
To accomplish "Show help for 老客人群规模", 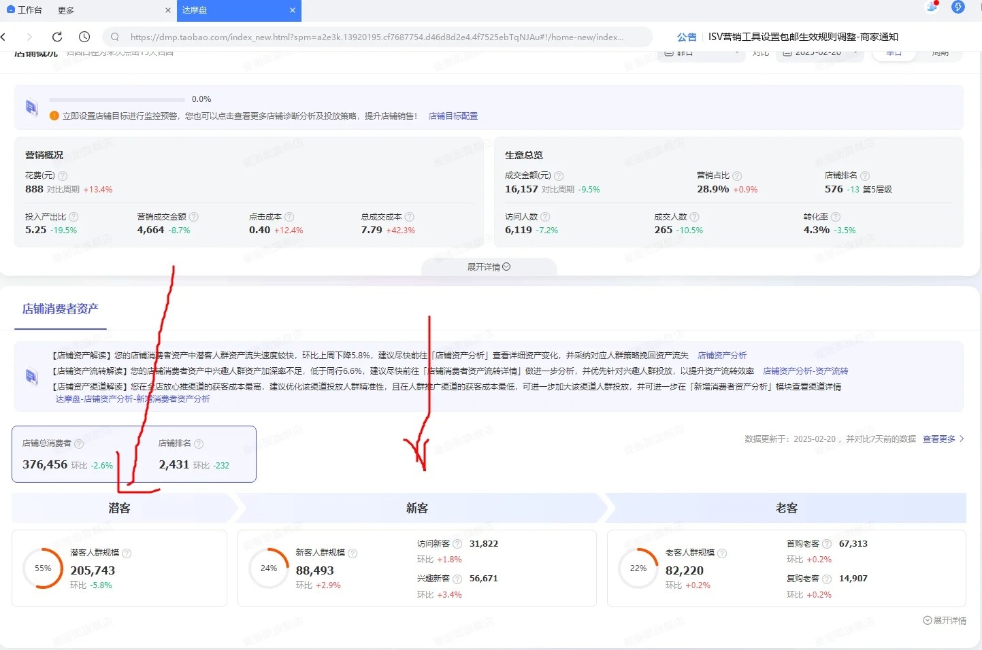I will 722,553.
